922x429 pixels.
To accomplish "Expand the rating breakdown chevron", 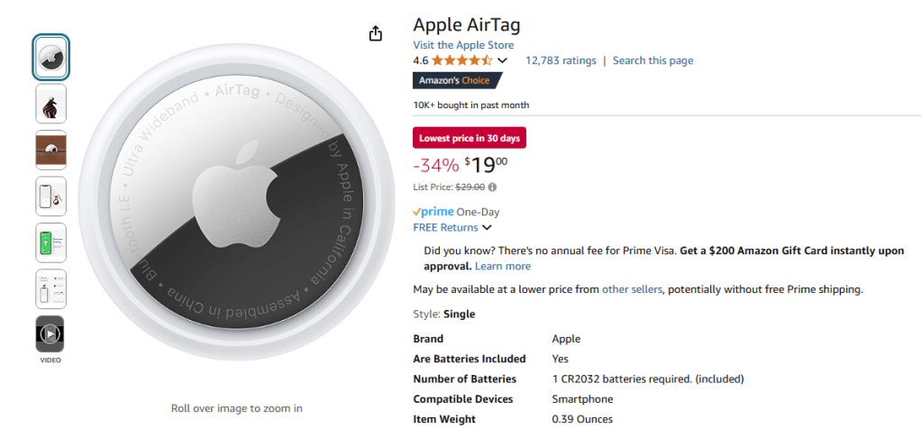I will 502,60.
